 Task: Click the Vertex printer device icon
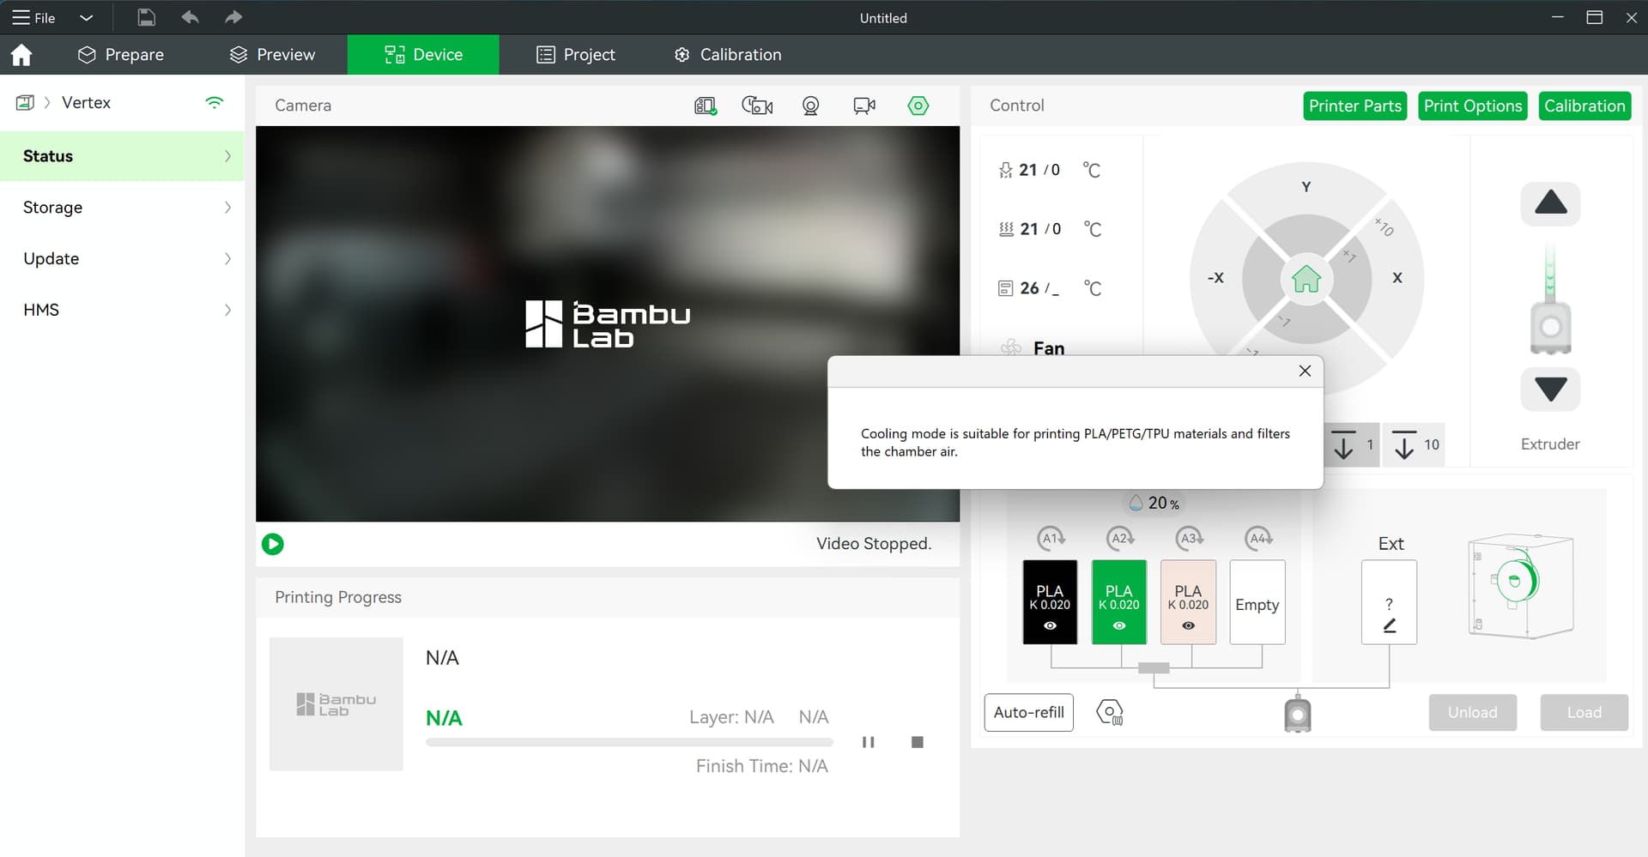coord(25,103)
